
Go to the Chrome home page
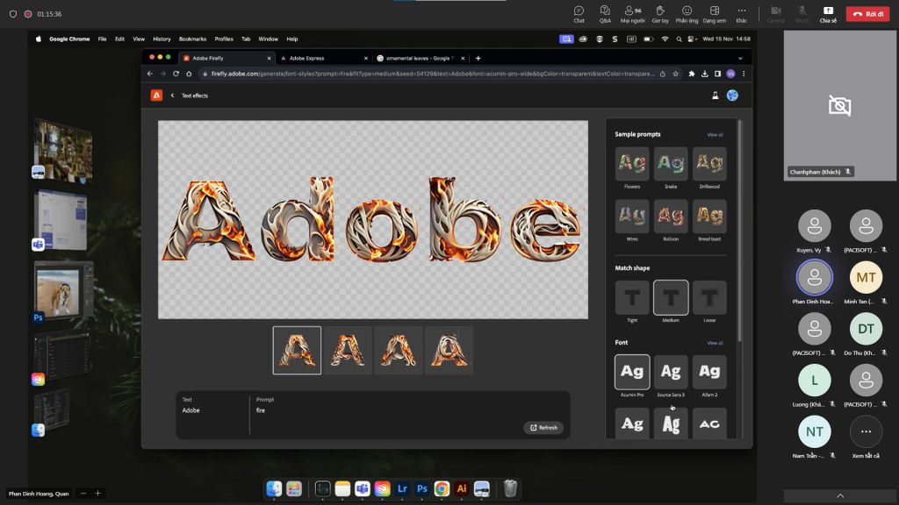(x=189, y=74)
